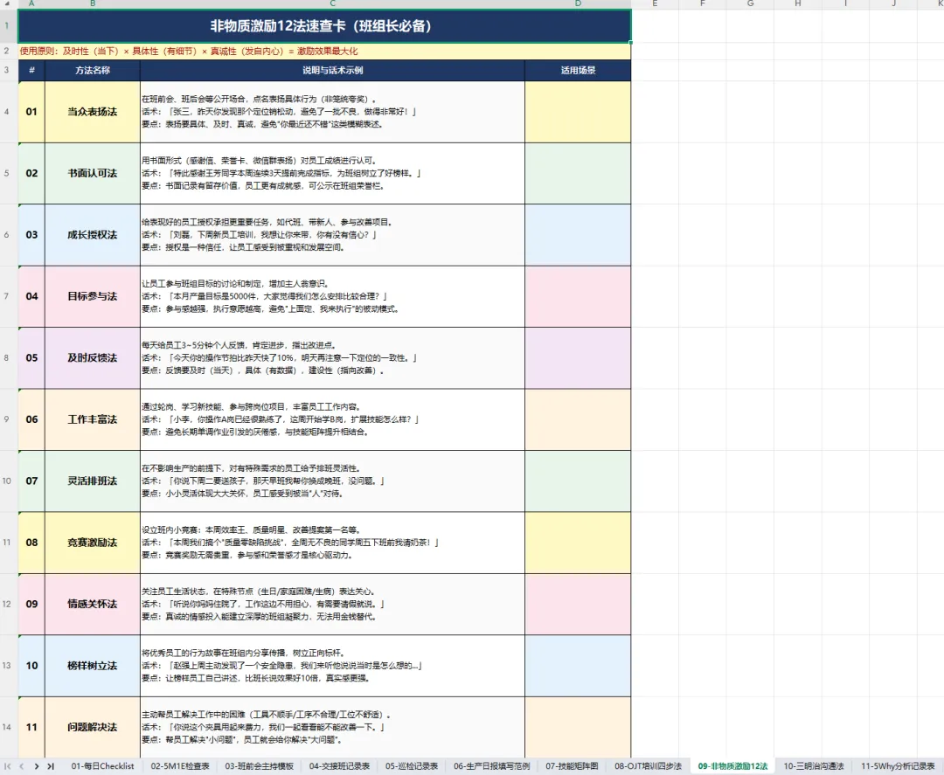Click the number 01 cell
The width and height of the screenshot is (944, 775).
pos(32,112)
